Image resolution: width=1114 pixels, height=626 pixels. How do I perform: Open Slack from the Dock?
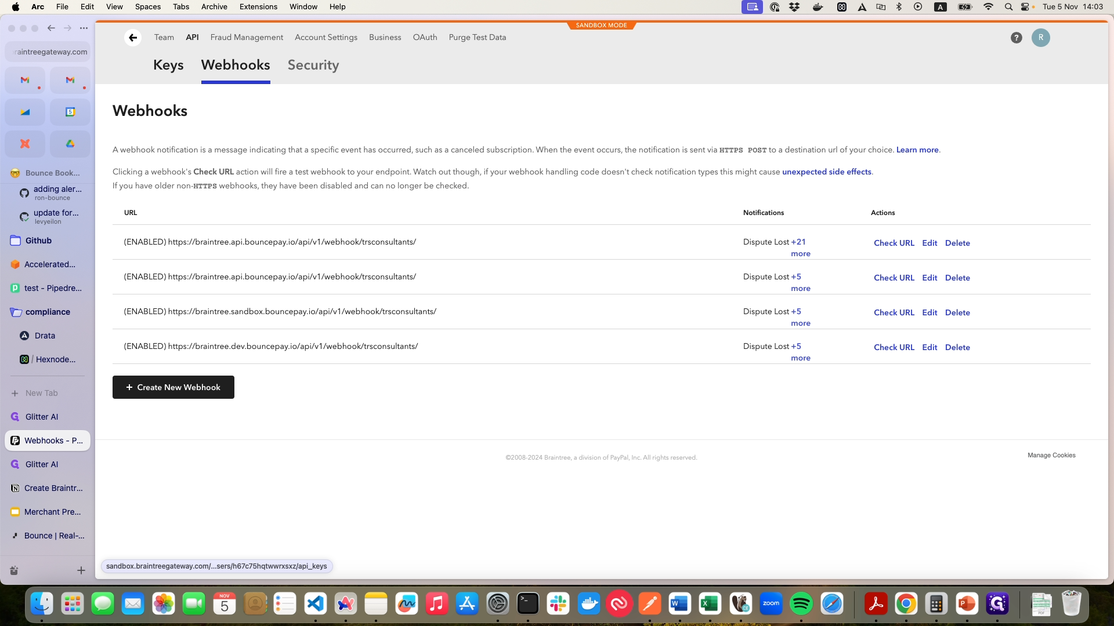click(x=558, y=604)
